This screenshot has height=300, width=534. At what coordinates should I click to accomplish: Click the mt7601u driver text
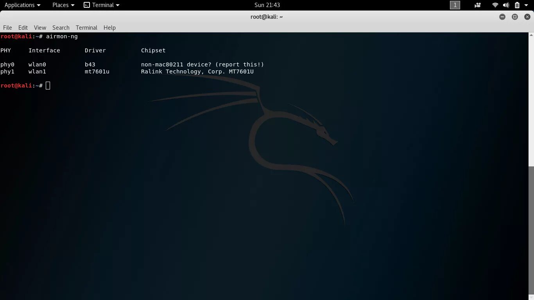[97, 71]
